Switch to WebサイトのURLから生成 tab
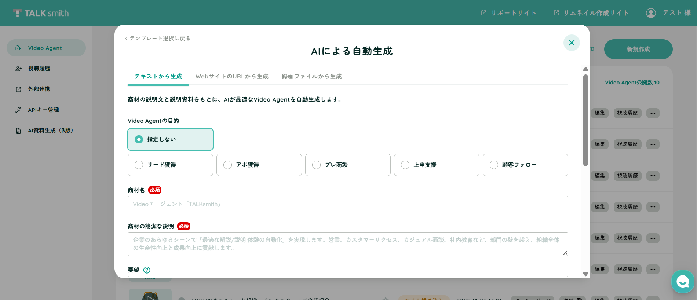 [x=232, y=76]
